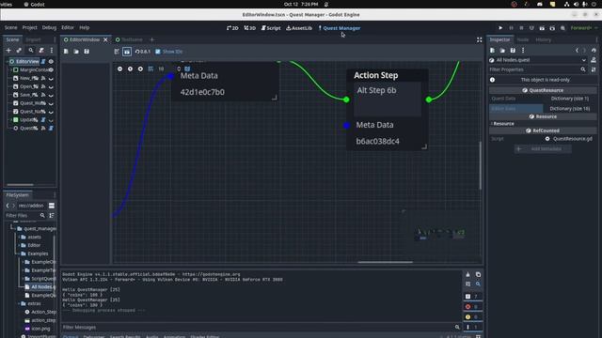Expand the Update node in scene tree
602x338 pixels.
pos(10,120)
